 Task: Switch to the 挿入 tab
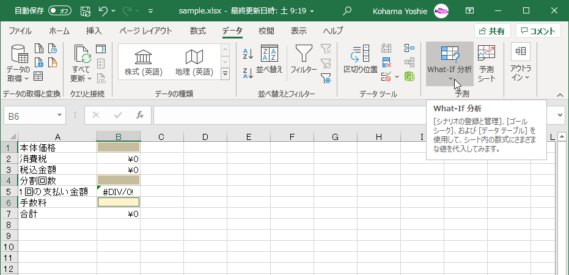point(94,31)
